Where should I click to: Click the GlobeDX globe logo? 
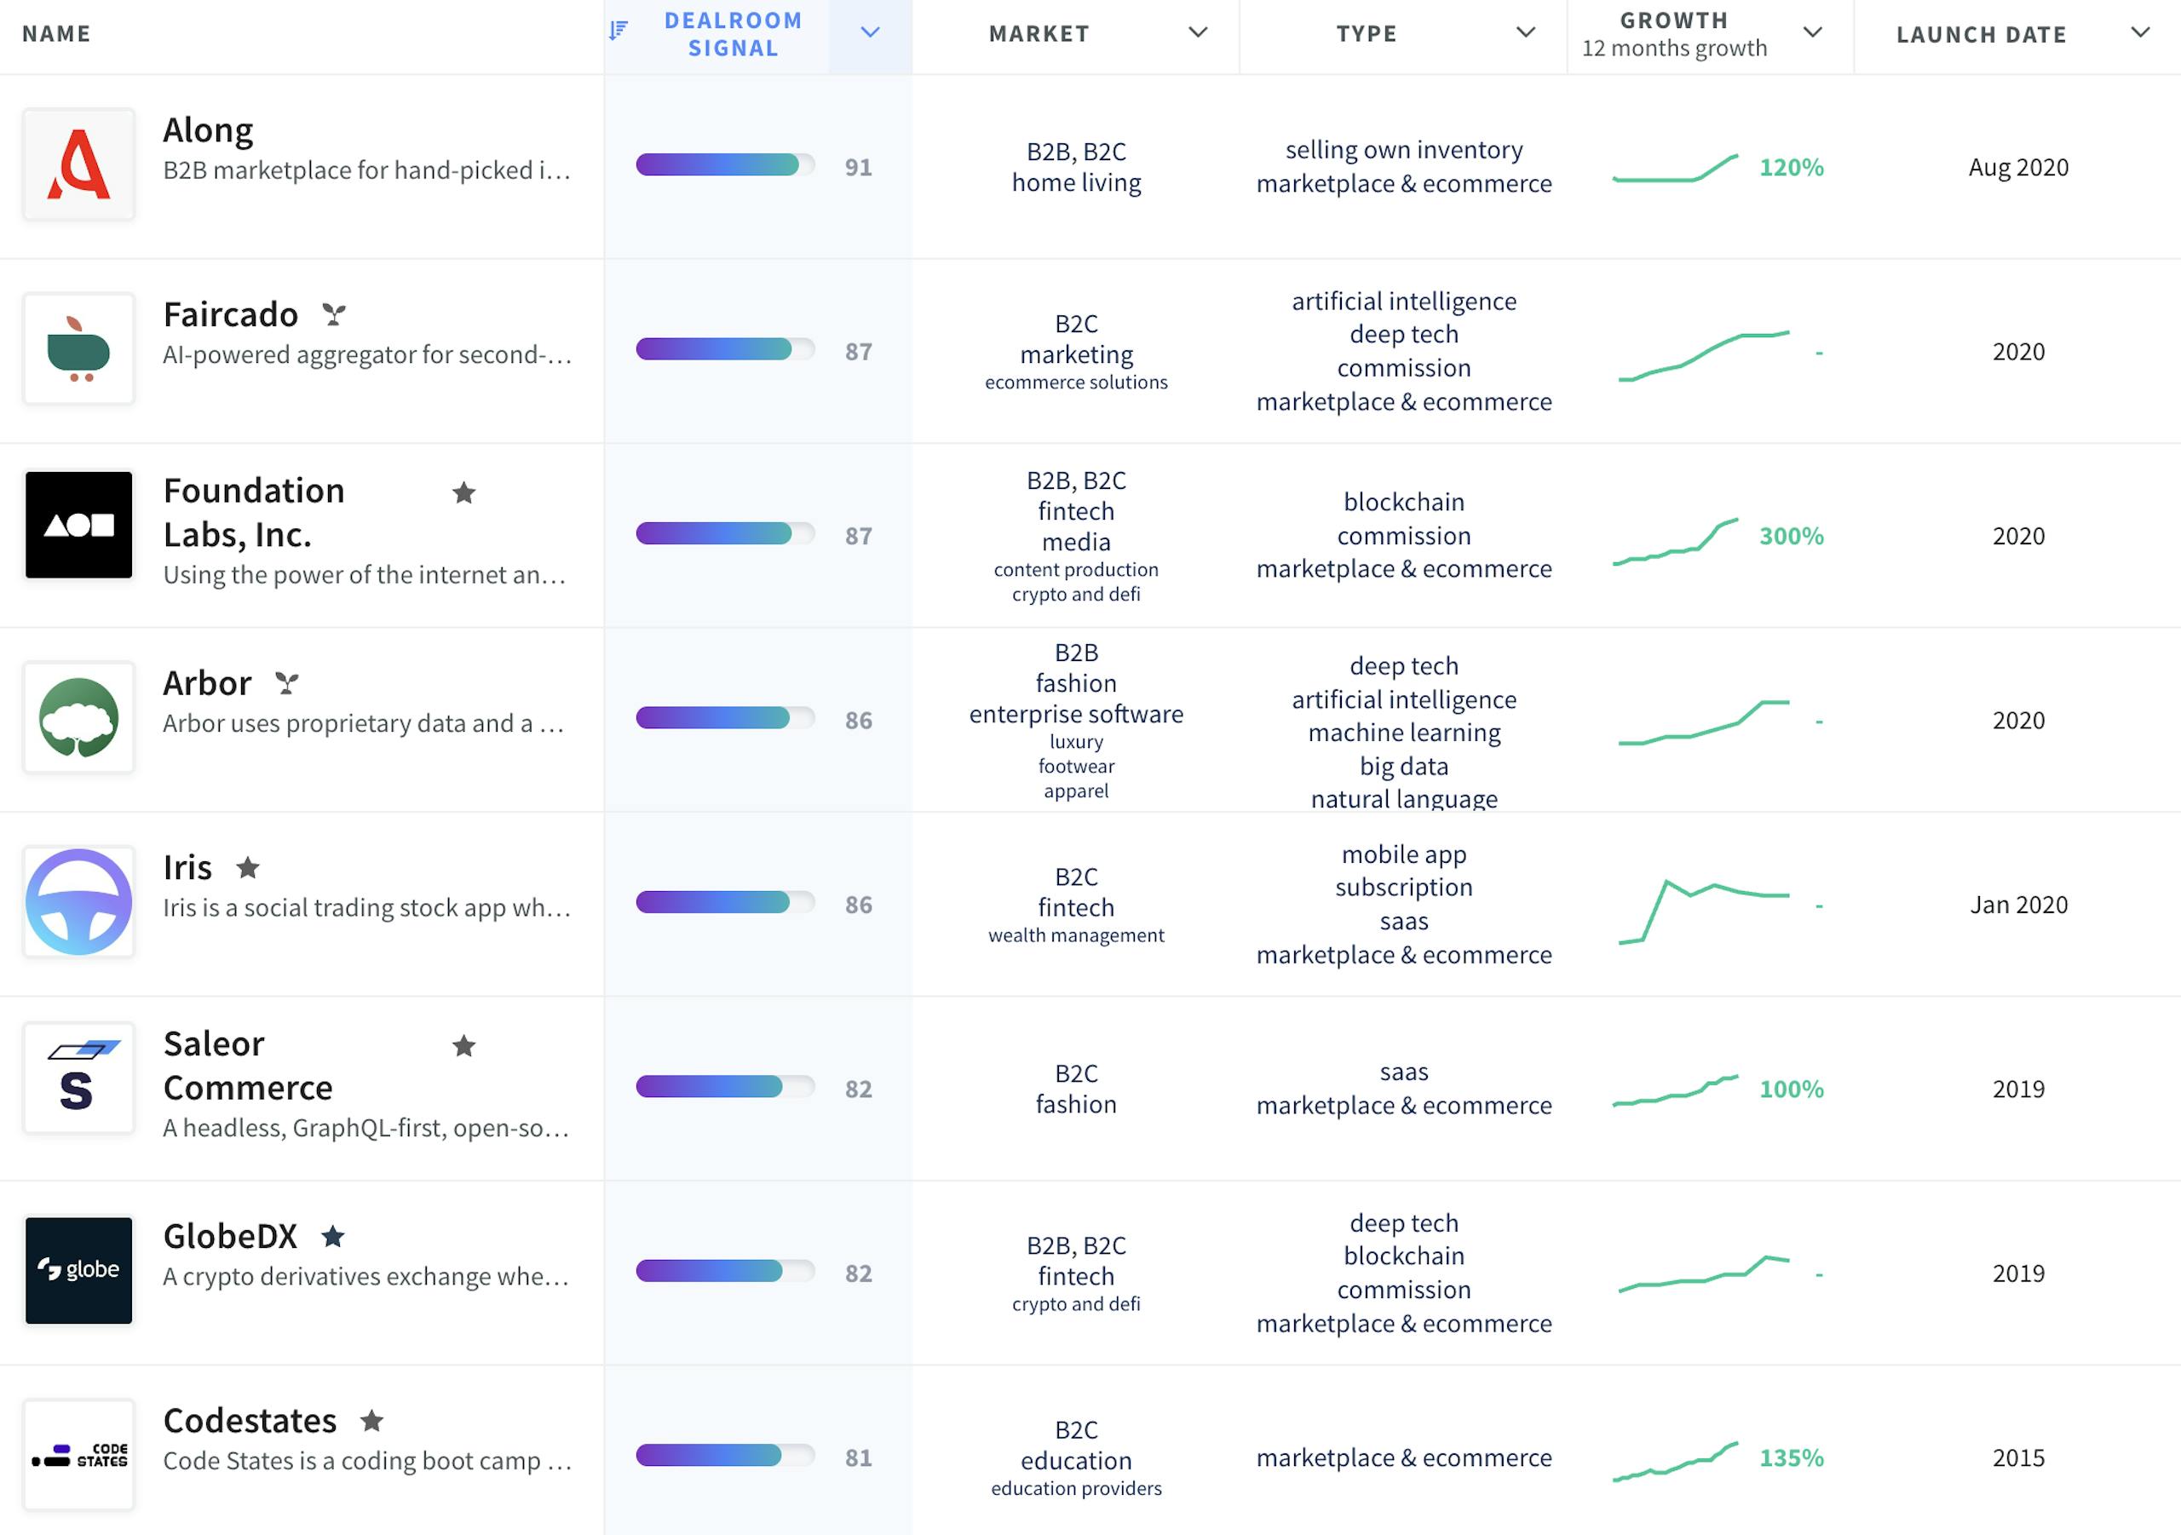79,1271
